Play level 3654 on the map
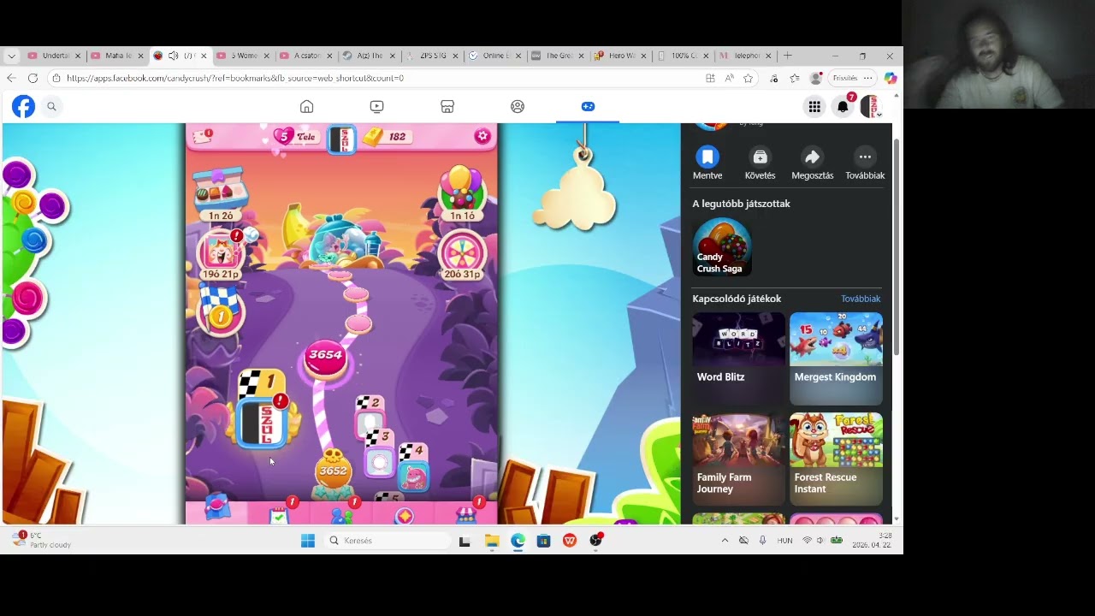Viewport: 1095px width, 616px height. pos(325,358)
